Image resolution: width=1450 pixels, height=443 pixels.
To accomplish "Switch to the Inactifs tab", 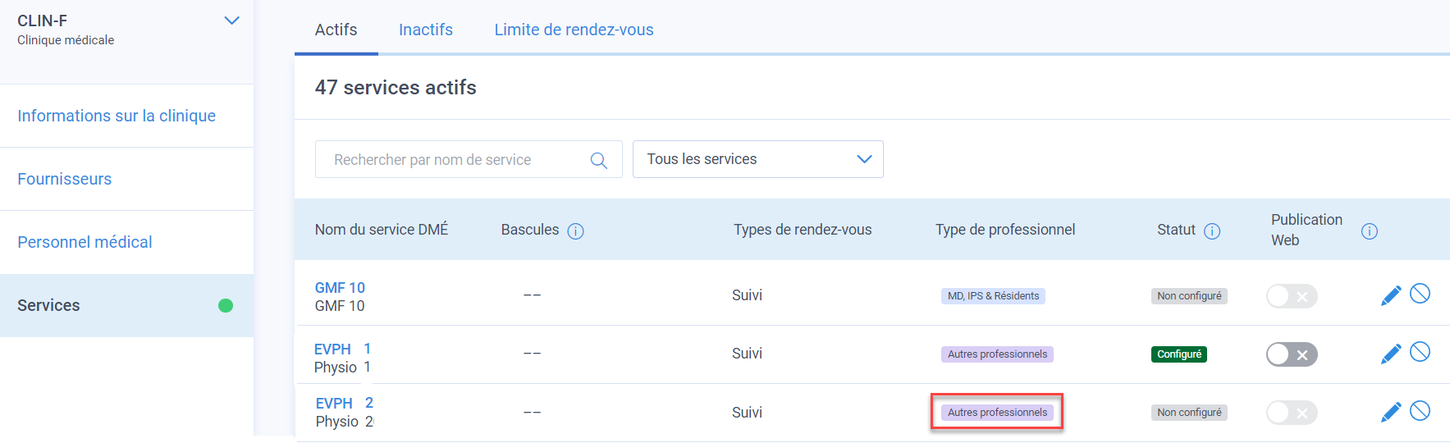I will tap(426, 30).
